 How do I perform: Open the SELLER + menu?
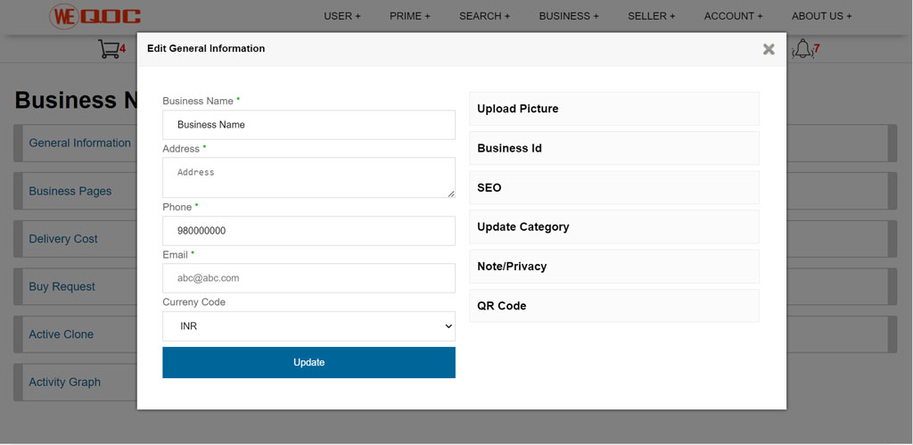point(652,16)
